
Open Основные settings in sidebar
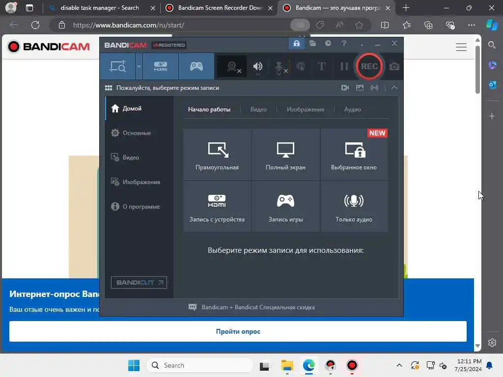coord(139,133)
